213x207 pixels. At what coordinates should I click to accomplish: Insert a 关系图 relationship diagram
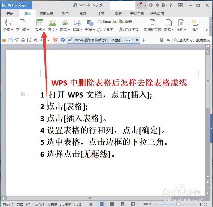(105, 30)
